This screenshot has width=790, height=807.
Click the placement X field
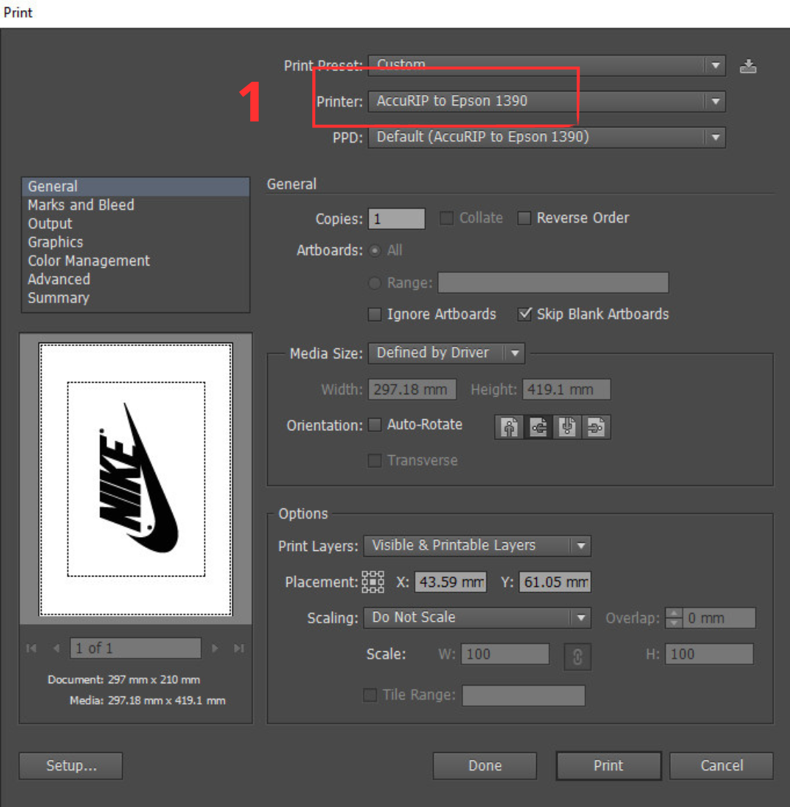pos(451,582)
